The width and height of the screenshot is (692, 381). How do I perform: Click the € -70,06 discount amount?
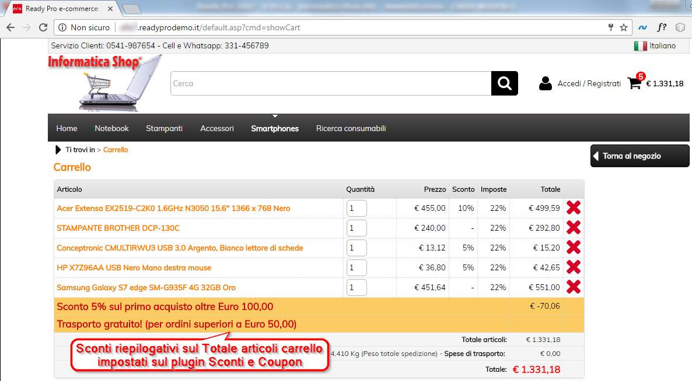544,306
